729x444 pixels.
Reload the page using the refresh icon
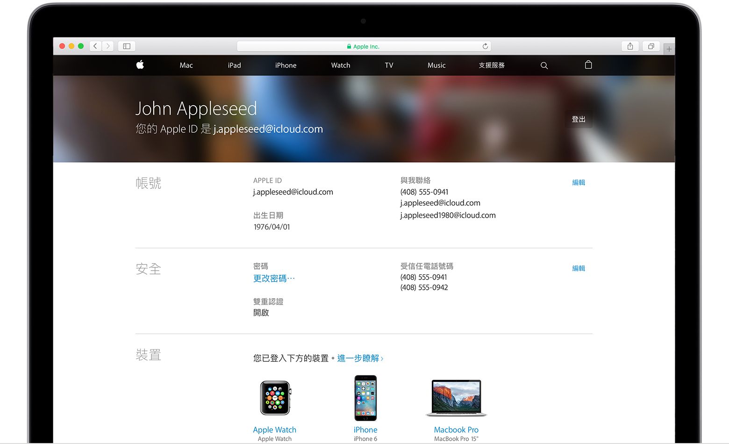coord(486,46)
